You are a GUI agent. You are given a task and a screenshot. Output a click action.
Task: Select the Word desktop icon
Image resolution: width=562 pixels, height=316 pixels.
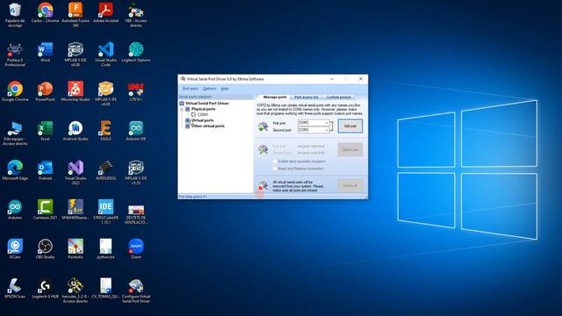coord(45,53)
